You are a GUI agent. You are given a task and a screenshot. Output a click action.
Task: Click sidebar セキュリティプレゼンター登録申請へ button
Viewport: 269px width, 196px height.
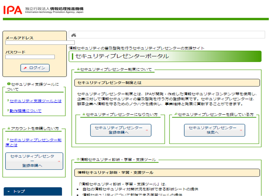coord(34,161)
